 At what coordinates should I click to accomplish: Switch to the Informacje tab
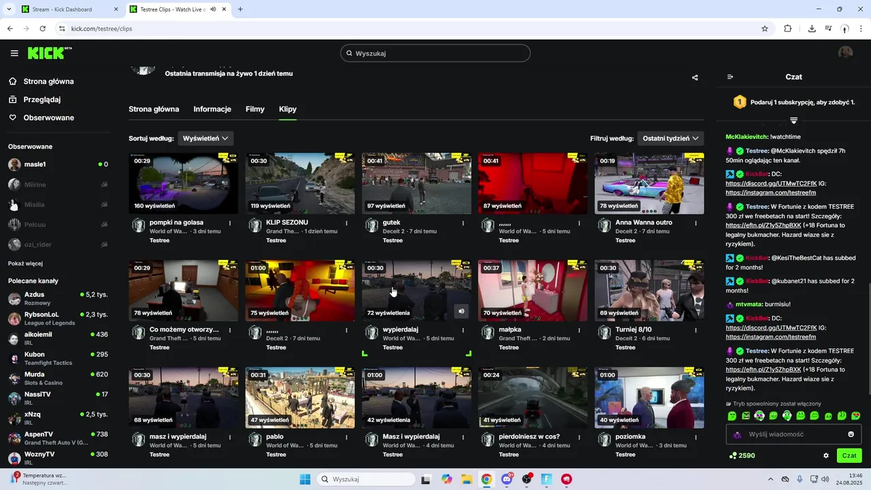[x=212, y=109]
